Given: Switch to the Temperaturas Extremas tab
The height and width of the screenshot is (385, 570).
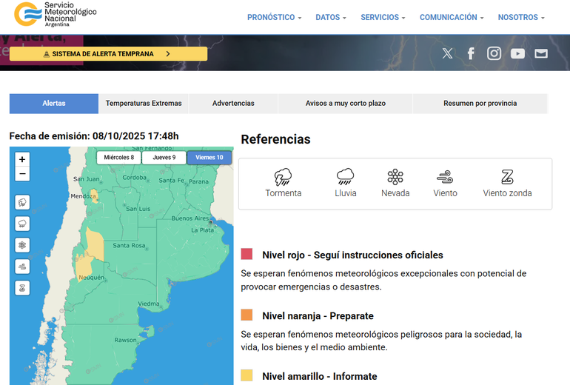Looking at the screenshot, I should click(x=144, y=104).
